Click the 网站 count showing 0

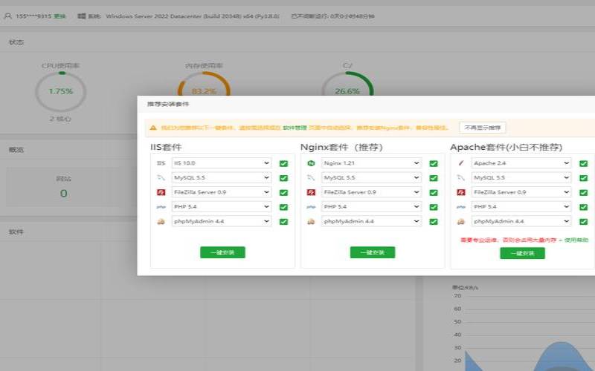coord(63,194)
